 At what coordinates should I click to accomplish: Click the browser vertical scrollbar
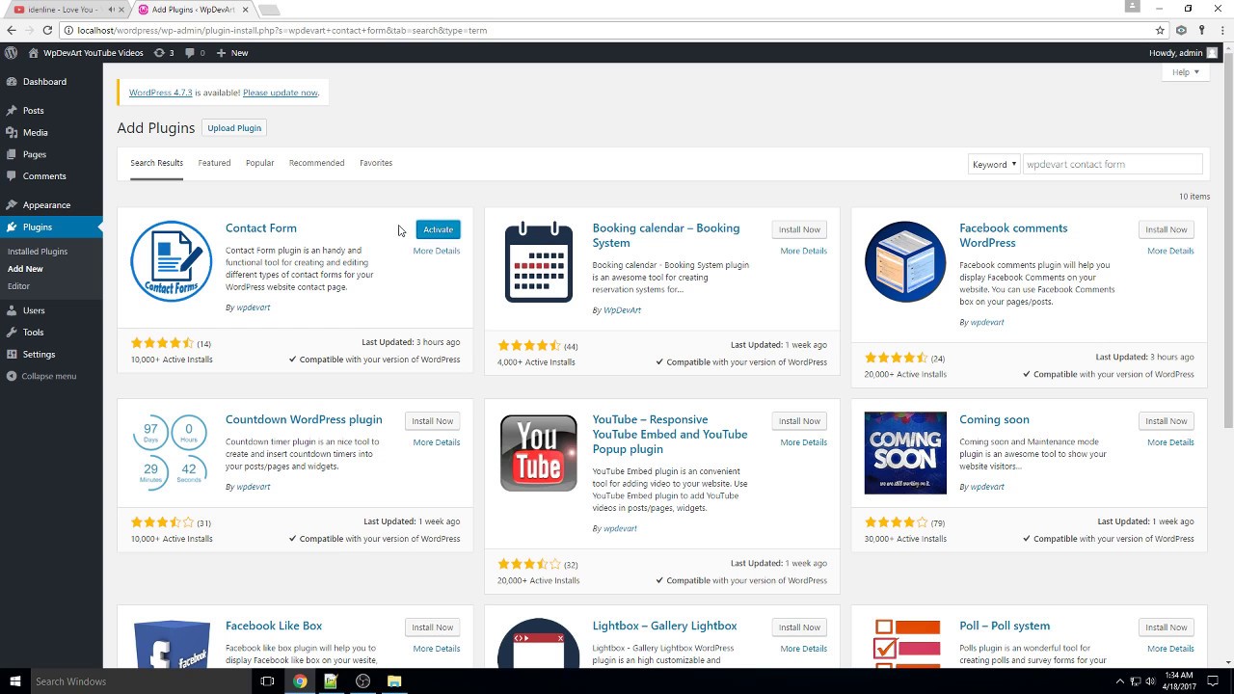pos(1228,241)
